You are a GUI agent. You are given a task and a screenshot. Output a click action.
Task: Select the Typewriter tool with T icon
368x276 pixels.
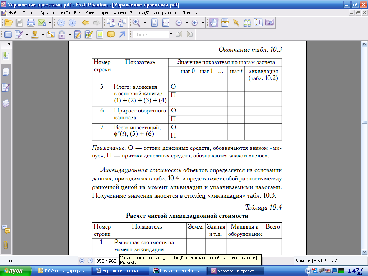click(100, 35)
